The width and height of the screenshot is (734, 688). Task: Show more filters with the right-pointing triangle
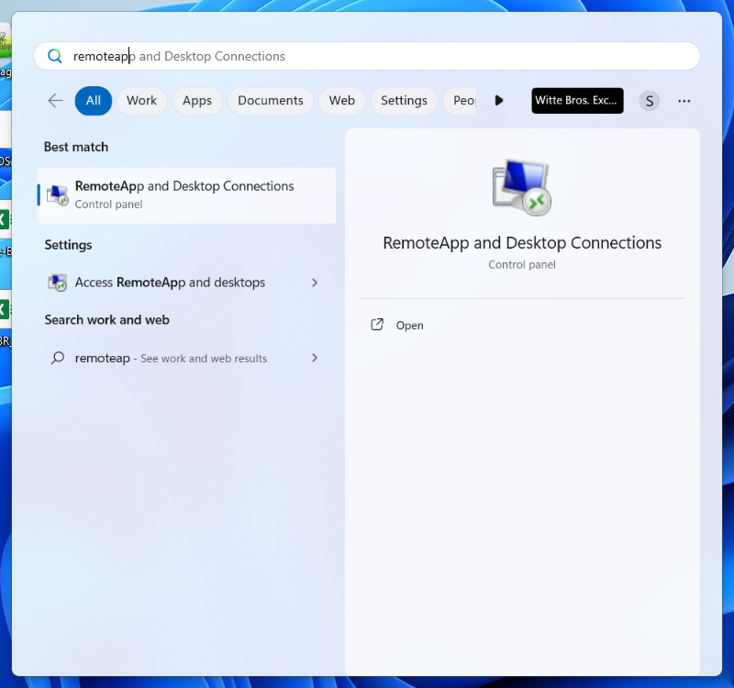(499, 101)
